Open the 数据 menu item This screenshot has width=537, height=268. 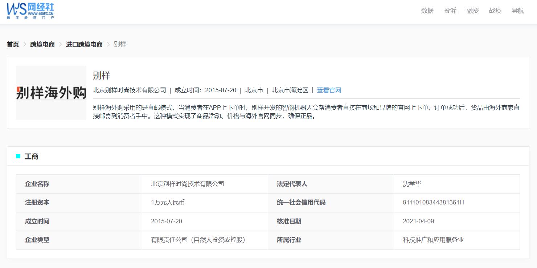click(x=427, y=11)
